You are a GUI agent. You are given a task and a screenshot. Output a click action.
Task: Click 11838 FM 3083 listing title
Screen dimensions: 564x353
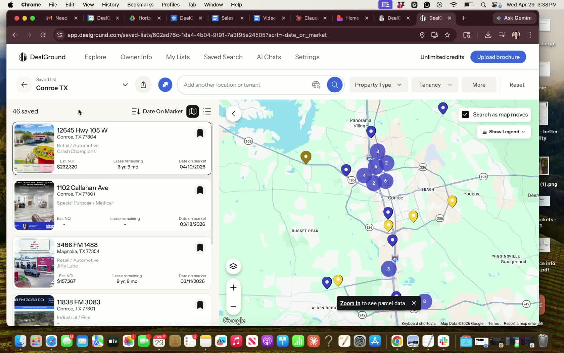(x=78, y=302)
